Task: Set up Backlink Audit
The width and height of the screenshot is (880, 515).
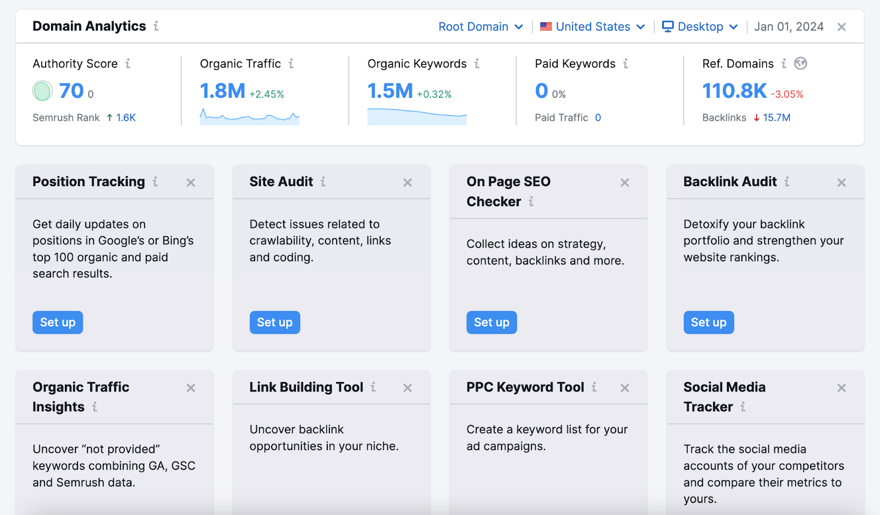Action: (x=708, y=322)
